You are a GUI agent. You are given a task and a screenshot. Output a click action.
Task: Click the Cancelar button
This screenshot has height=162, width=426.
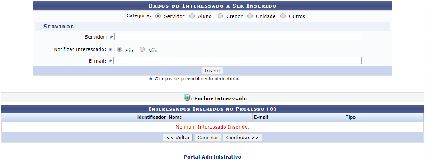(208, 137)
